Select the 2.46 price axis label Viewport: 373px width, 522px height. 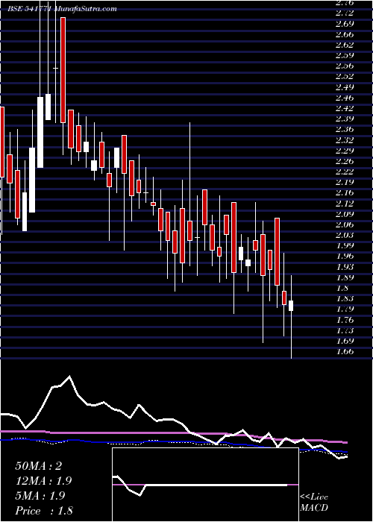344,98
